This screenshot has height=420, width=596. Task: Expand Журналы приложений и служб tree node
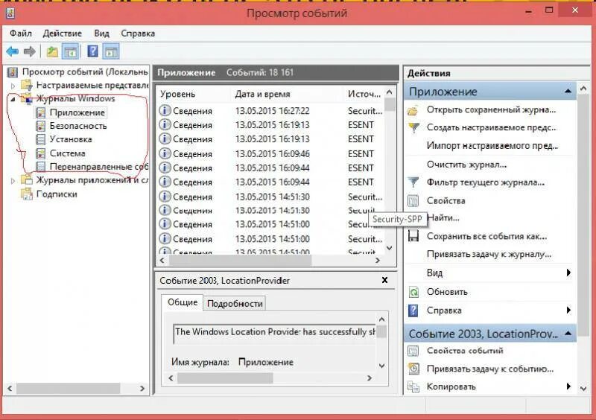coord(13,180)
